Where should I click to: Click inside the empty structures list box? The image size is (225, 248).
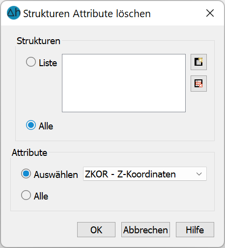(x=124, y=83)
